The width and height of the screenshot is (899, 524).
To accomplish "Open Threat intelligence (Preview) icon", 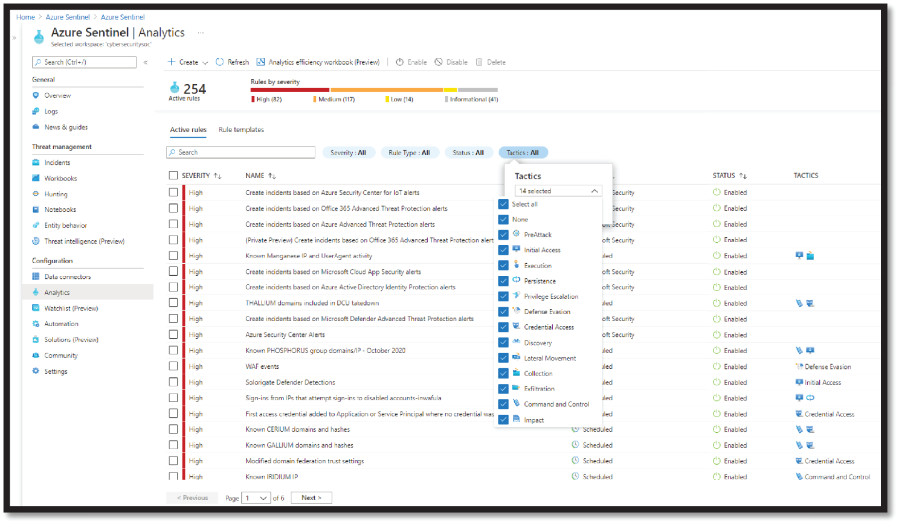I will coord(36,241).
